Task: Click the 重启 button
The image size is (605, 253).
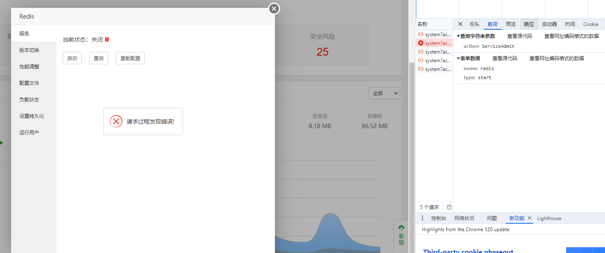Action: [99, 58]
